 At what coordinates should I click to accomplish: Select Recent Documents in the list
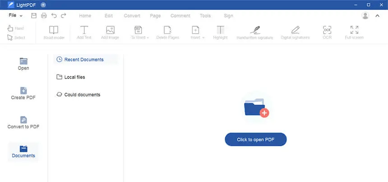pyautogui.click(x=86, y=60)
